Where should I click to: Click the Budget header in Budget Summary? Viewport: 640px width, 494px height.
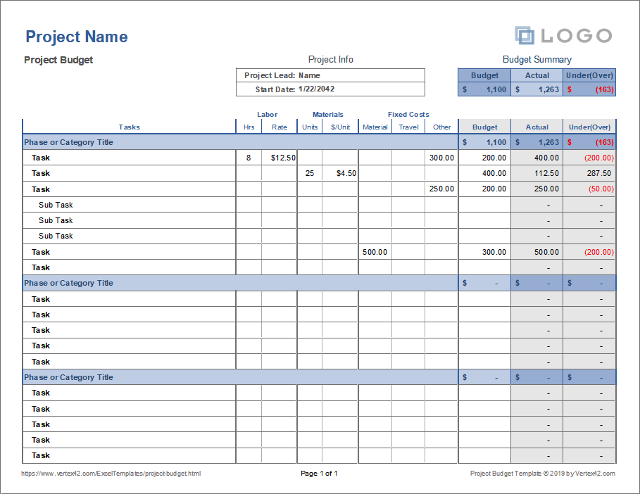[484, 75]
